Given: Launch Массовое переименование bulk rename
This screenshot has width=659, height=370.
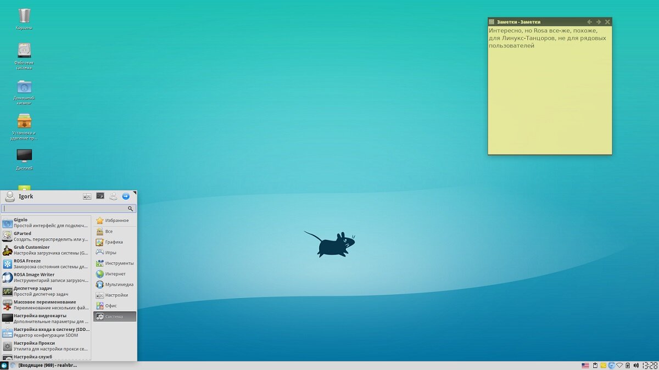Looking at the screenshot, I should point(46,305).
